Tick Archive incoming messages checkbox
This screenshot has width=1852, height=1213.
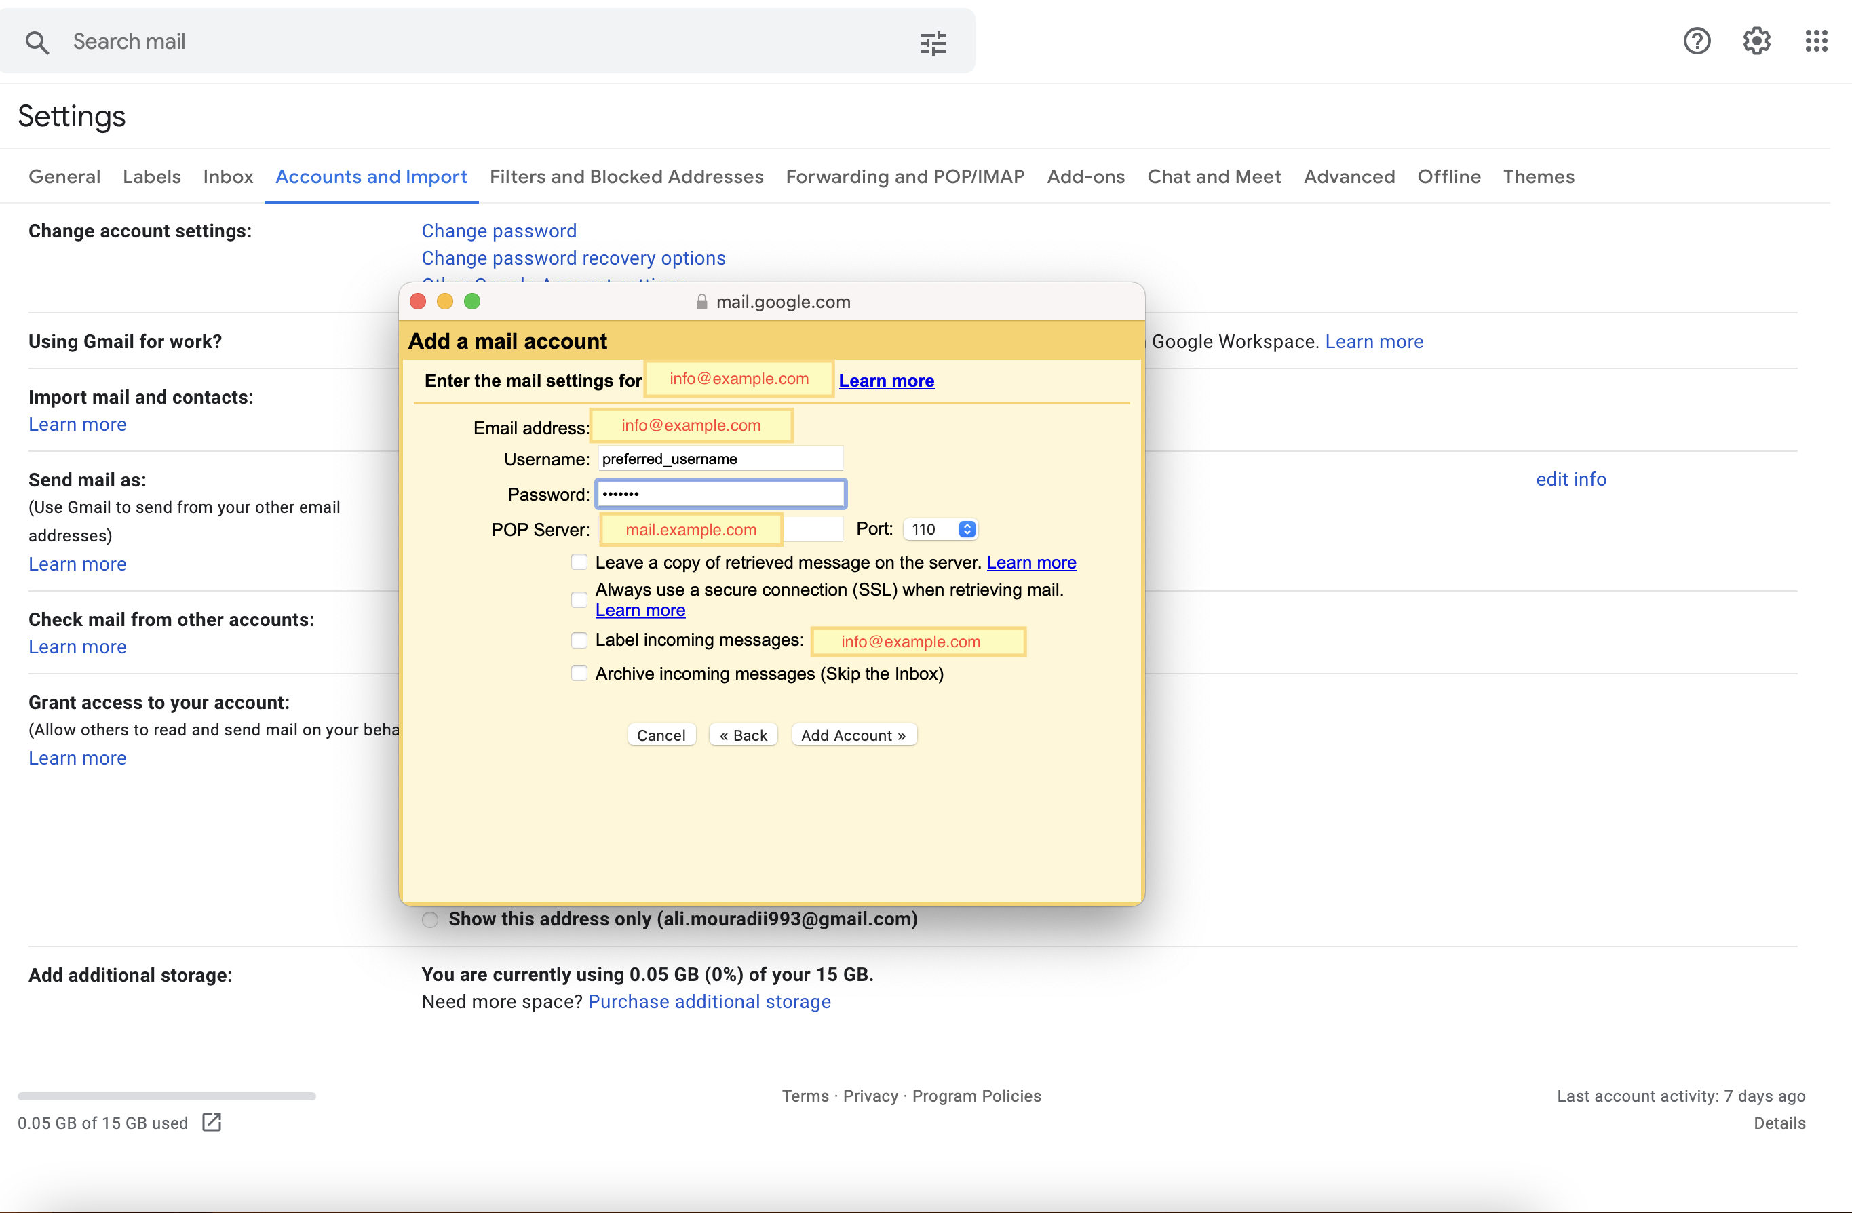pyautogui.click(x=579, y=673)
